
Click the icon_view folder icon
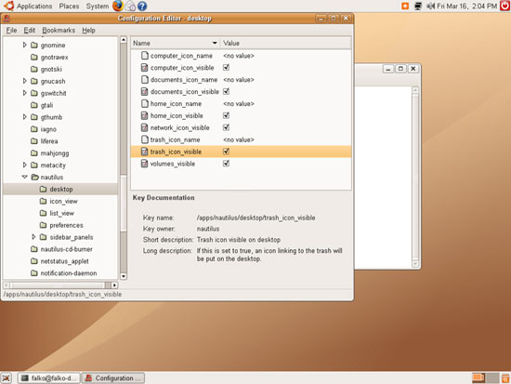point(43,201)
